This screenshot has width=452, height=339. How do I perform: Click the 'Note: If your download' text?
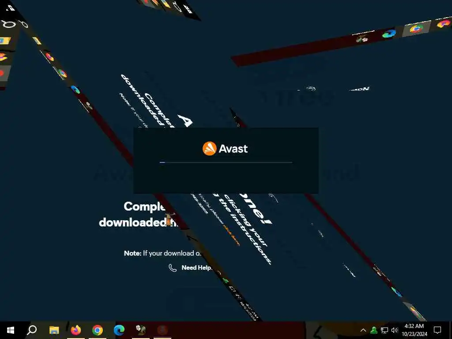coord(162,253)
